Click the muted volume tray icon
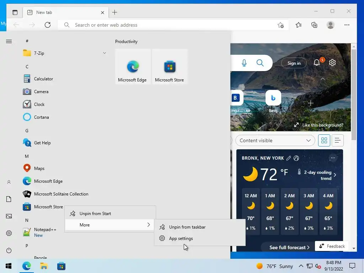The height and width of the screenshot is (273, 364). click(x=318, y=266)
